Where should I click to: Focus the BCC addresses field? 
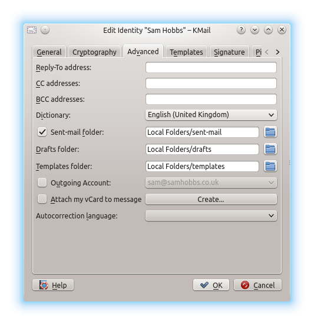(211, 99)
